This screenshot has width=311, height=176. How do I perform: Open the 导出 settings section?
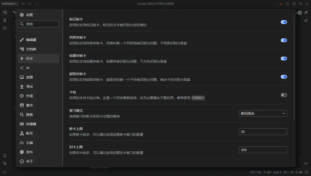click(39, 87)
